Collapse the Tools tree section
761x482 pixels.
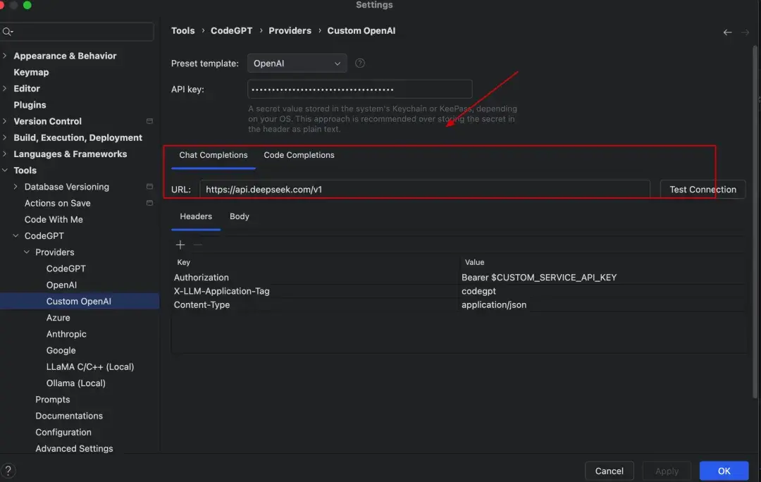pyautogui.click(x=5, y=171)
